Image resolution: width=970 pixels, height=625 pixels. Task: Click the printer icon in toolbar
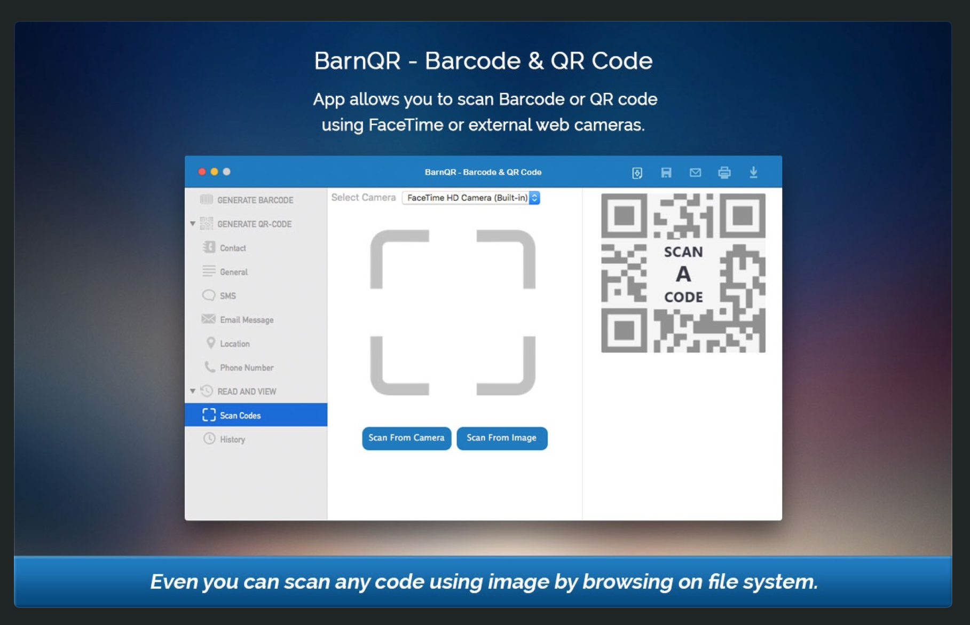[724, 173]
